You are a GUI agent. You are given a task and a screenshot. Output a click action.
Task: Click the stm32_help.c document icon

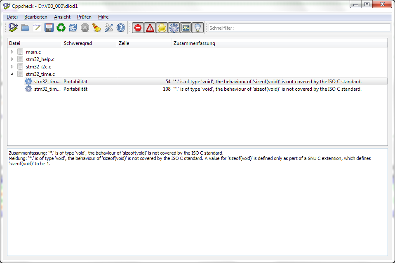tap(20, 59)
